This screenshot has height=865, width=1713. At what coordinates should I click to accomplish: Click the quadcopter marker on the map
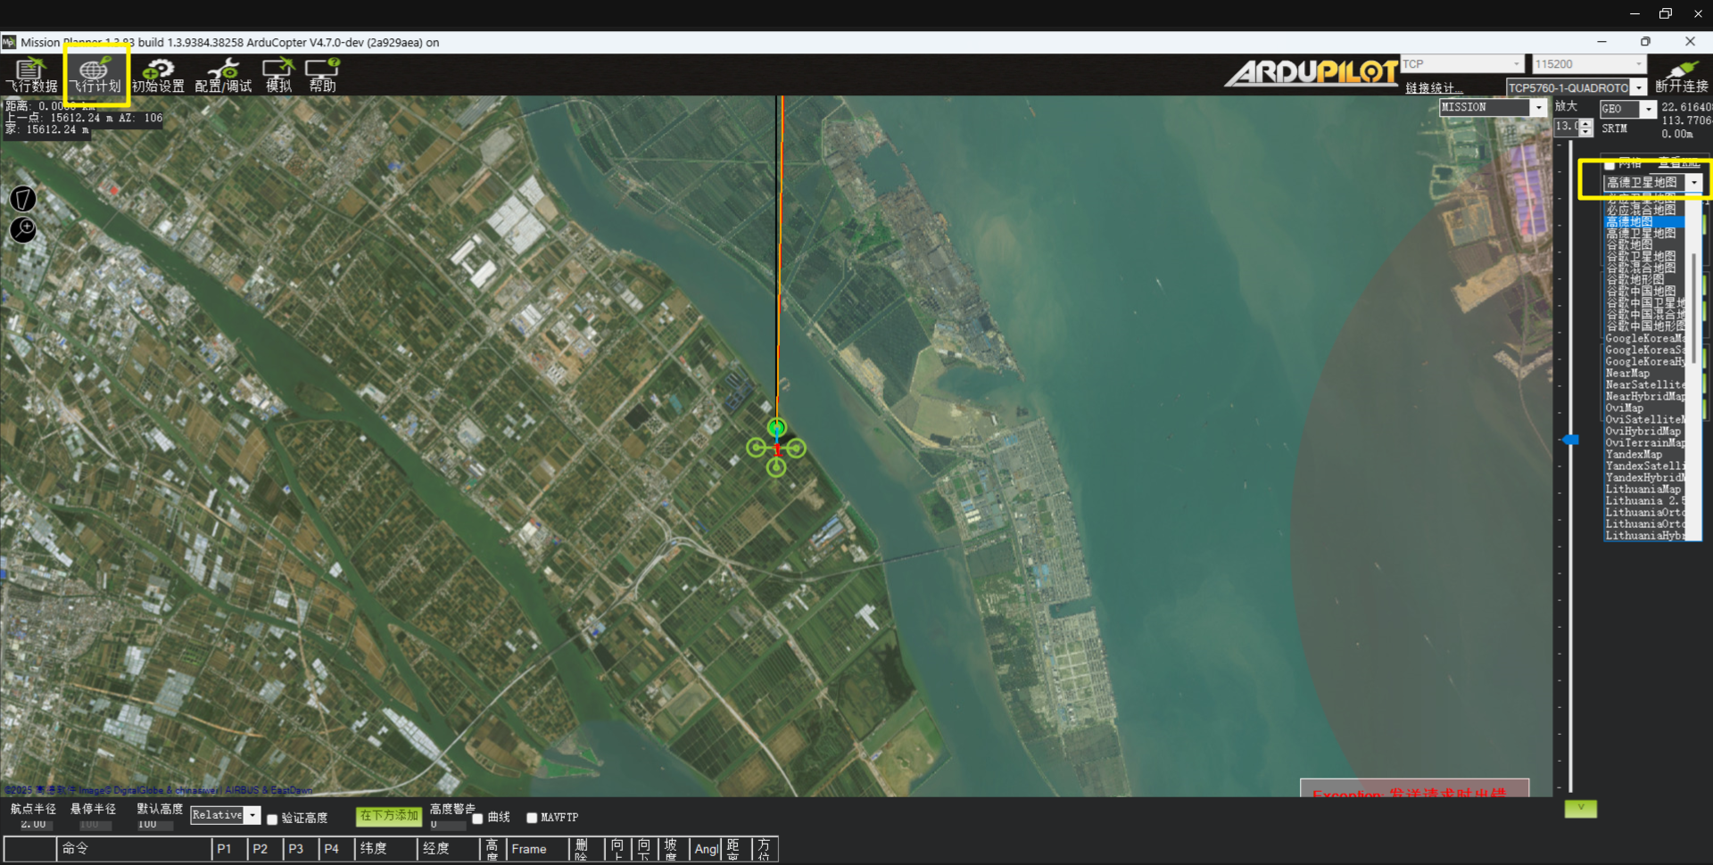[776, 448]
